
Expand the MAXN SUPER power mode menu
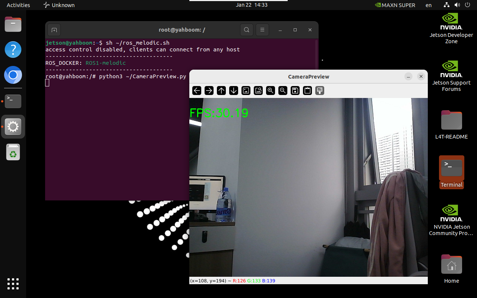click(x=395, y=5)
